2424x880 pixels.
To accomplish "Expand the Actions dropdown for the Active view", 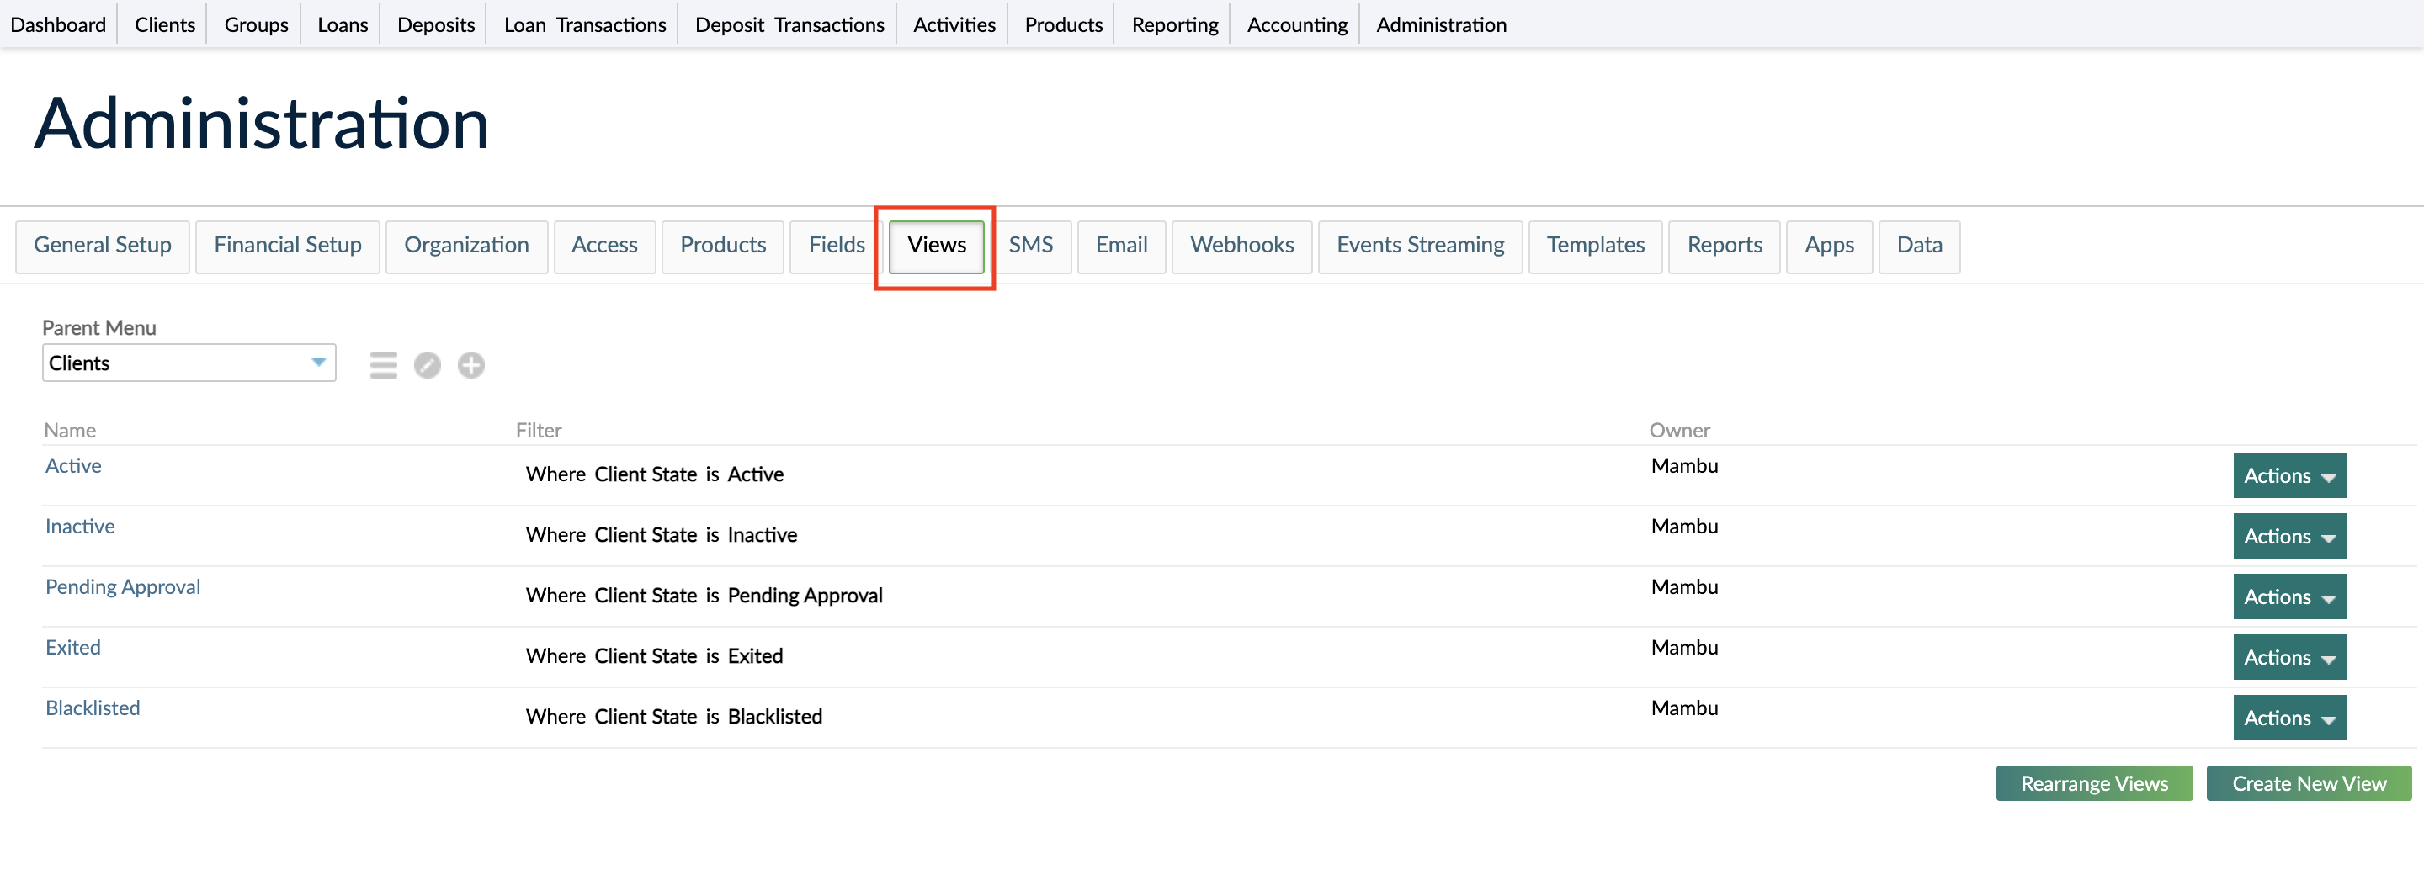I will tap(2288, 475).
